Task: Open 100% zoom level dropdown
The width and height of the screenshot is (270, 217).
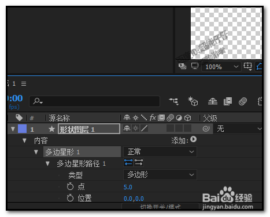Action: click(221, 67)
